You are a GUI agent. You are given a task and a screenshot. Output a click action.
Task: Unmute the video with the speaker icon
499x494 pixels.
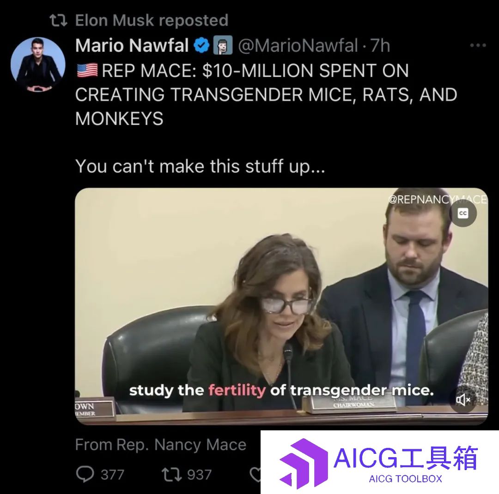[463, 399]
